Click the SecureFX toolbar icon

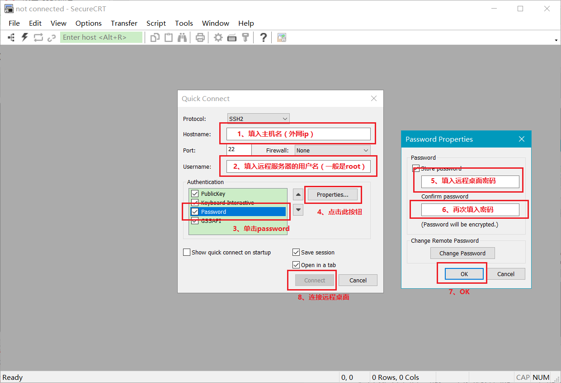(282, 37)
